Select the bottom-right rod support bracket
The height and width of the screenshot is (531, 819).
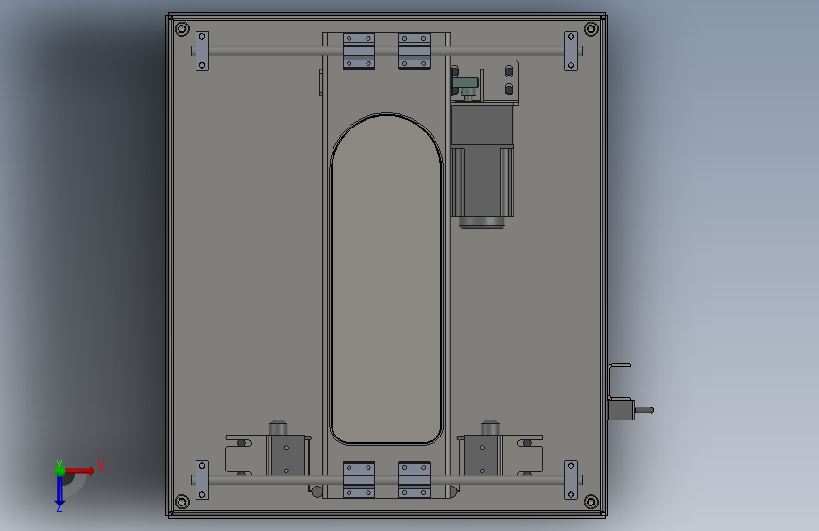click(571, 480)
